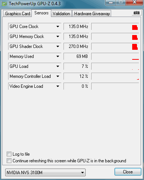Open the Validation tab
This screenshot has height=180, width=144.
tap(61, 14)
